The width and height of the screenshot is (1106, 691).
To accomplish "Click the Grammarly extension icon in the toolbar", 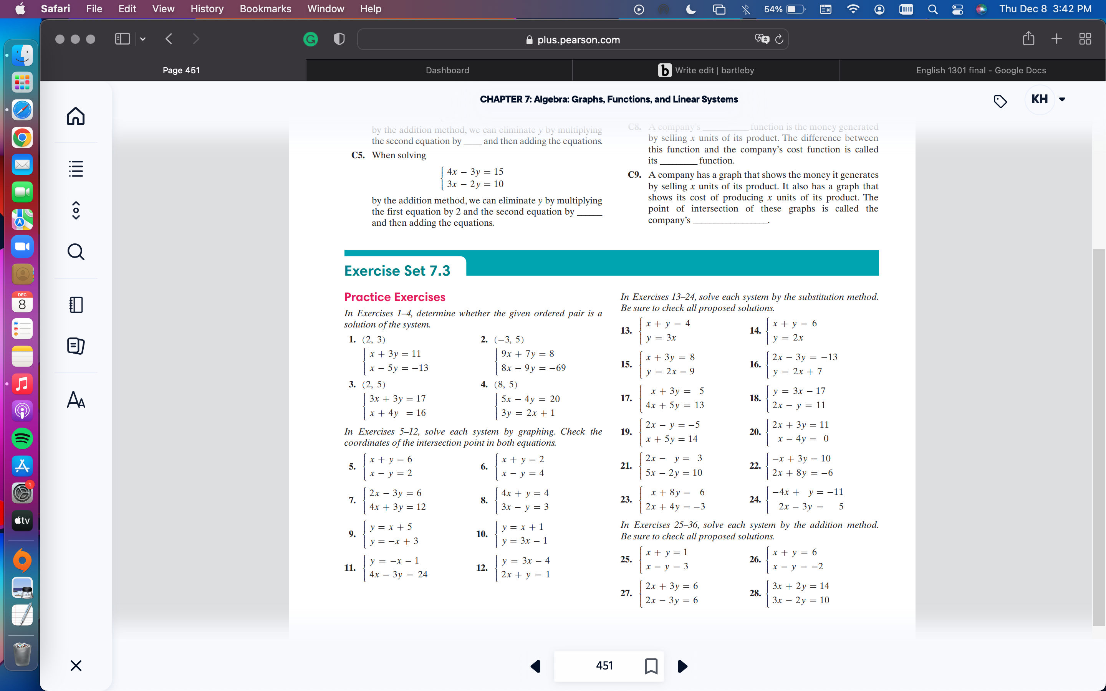I will click(310, 39).
